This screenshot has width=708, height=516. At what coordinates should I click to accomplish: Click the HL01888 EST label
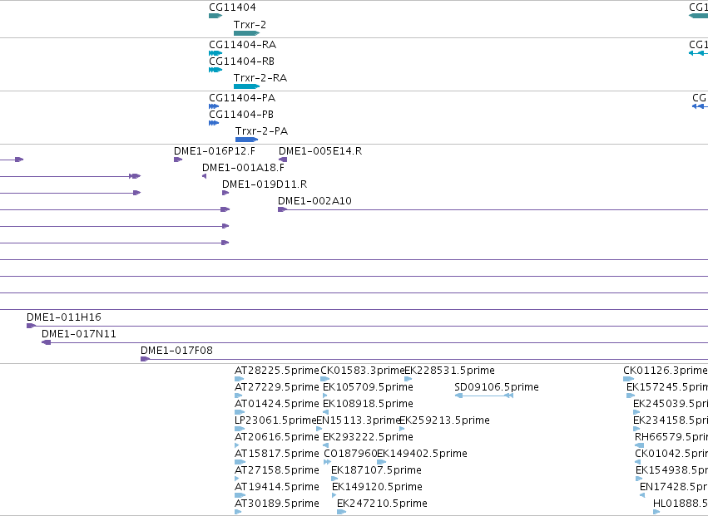(681, 504)
